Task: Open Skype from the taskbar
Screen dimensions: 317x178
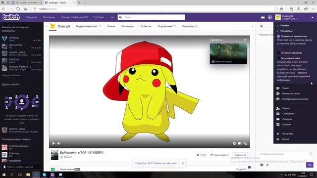Action: 45,175
